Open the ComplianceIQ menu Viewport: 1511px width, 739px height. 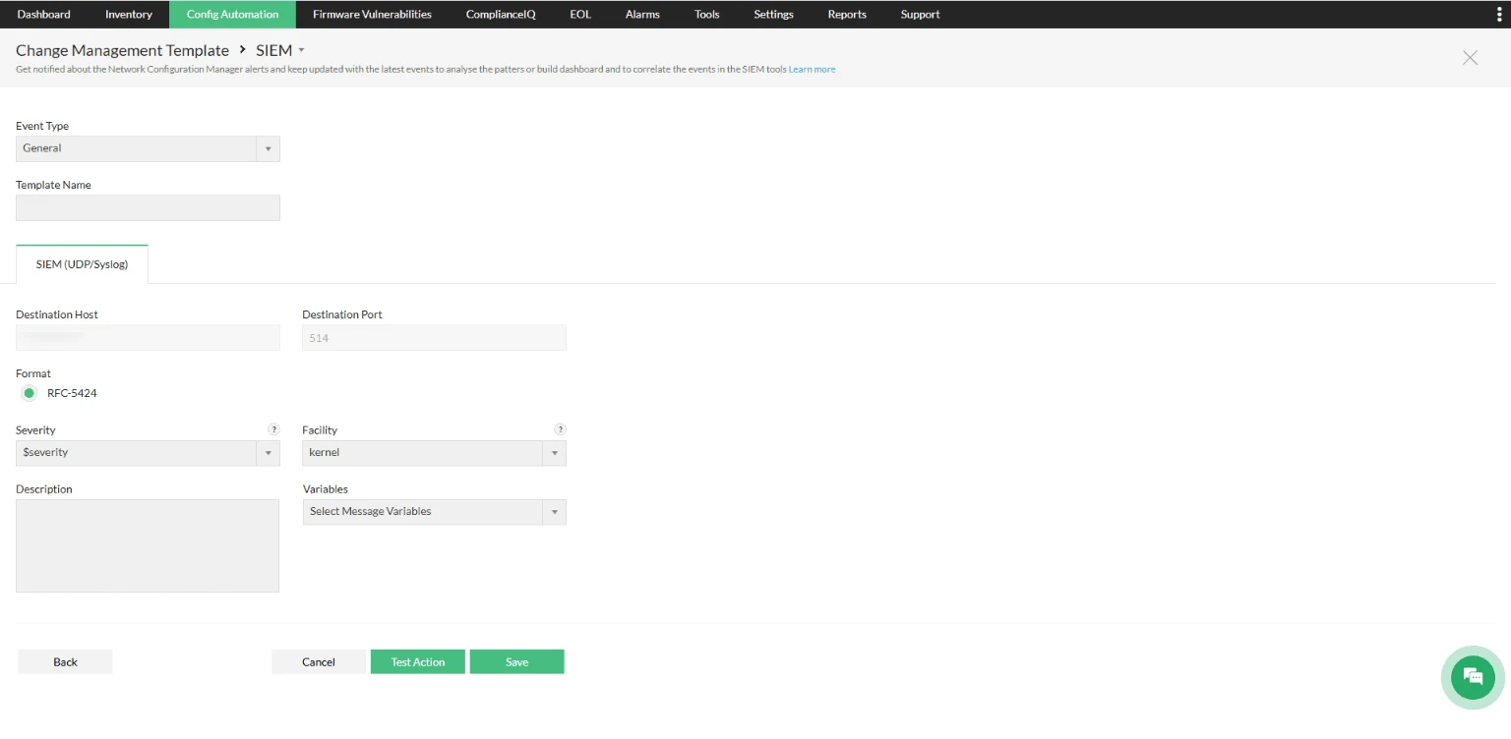[x=501, y=14]
